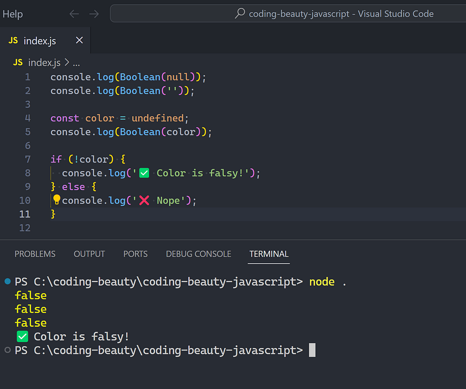Click the third 'false' output line
Image resolution: width=466 pixels, height=389 pixels.
point(31,323)
